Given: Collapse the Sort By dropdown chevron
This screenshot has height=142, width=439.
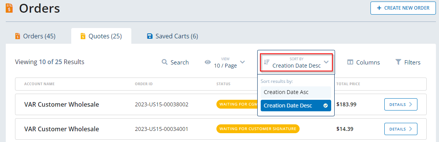Looking at the screenshot, I should (326, 62).
